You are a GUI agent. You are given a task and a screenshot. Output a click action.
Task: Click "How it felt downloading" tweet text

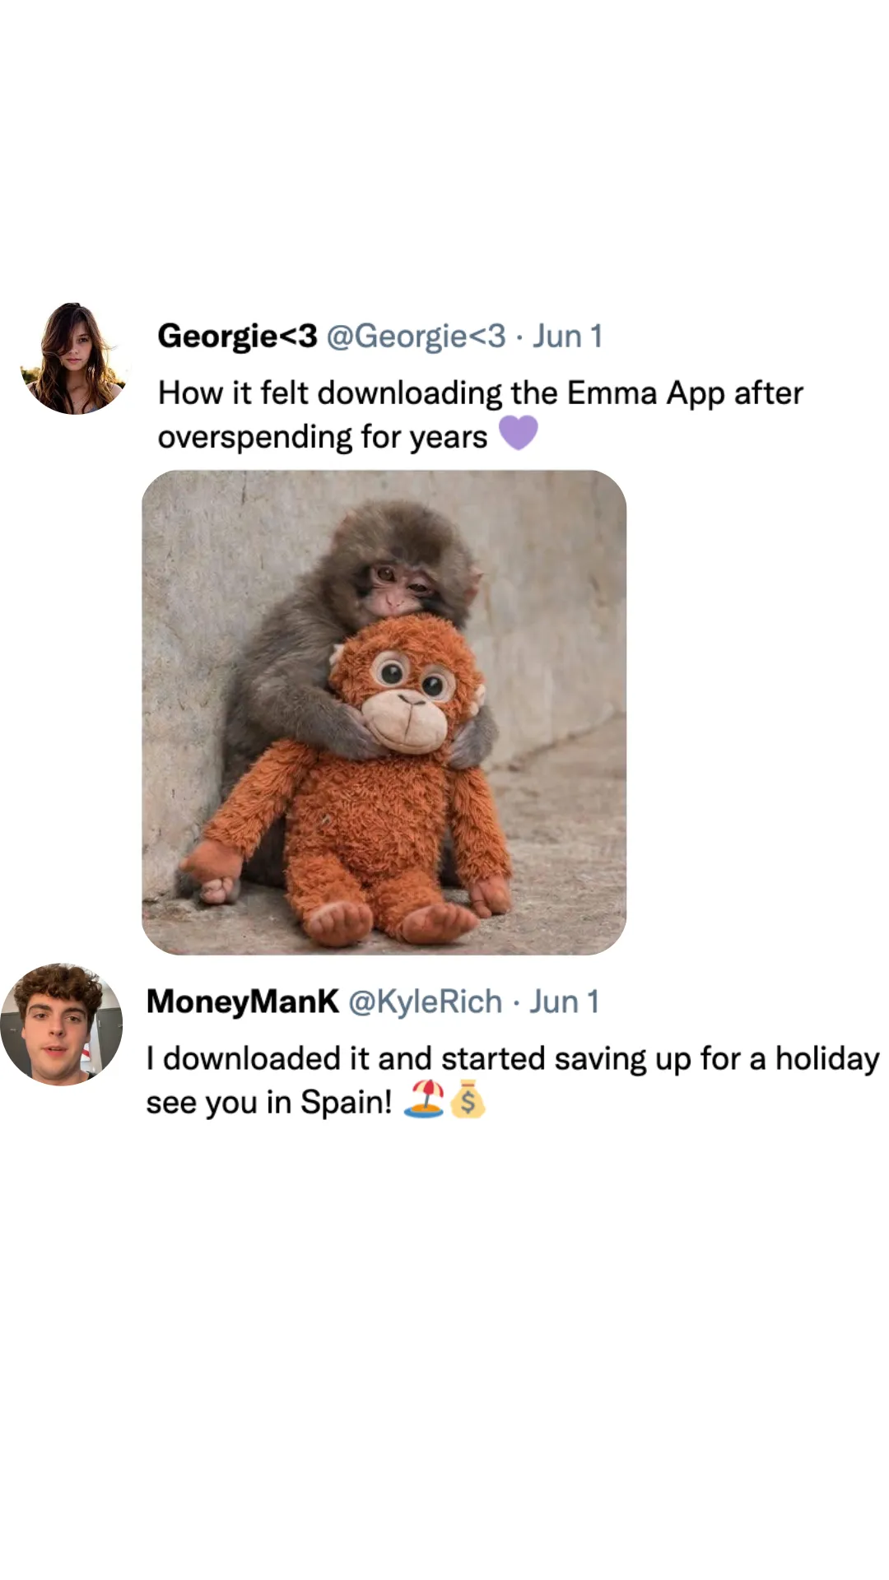click(x=329, y=393)
